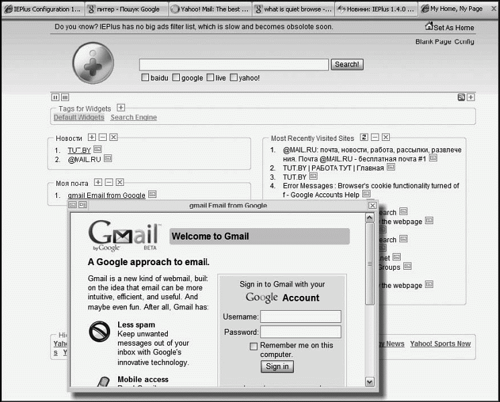Tick the baidu checkbox
Image resolution: width=500 pixels, height=402 pixels.
145,77
